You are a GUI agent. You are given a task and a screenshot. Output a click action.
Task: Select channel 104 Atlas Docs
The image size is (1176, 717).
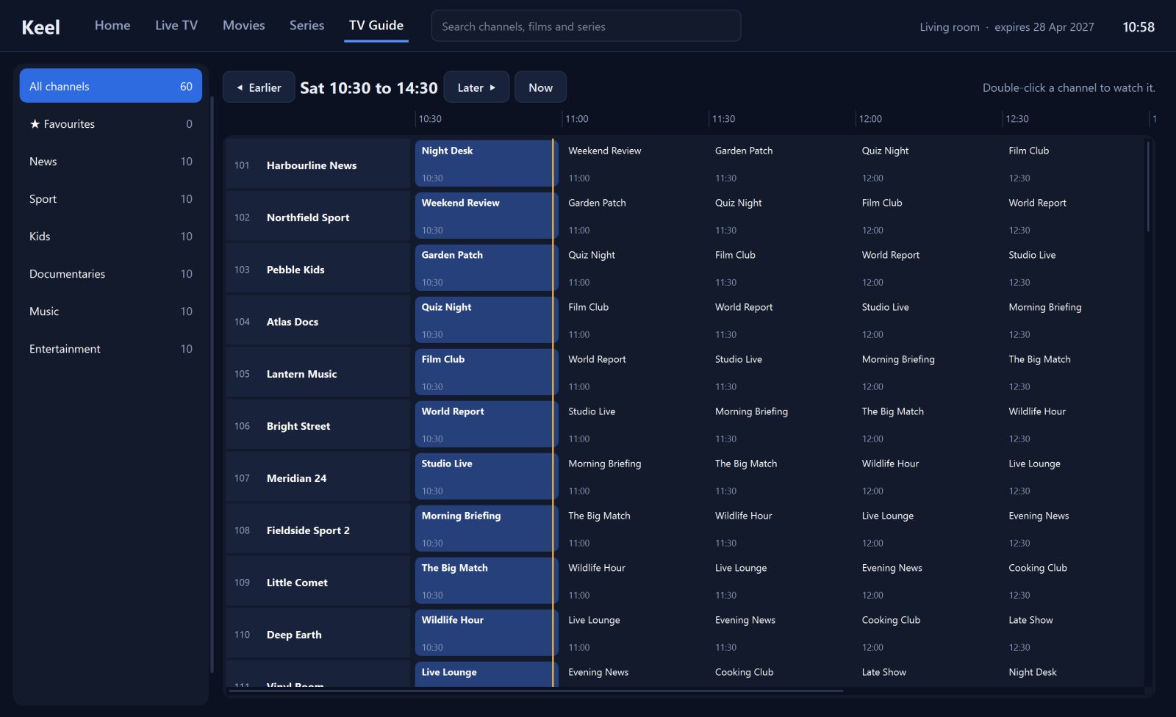pyautogui.click(x=318, y=321)
